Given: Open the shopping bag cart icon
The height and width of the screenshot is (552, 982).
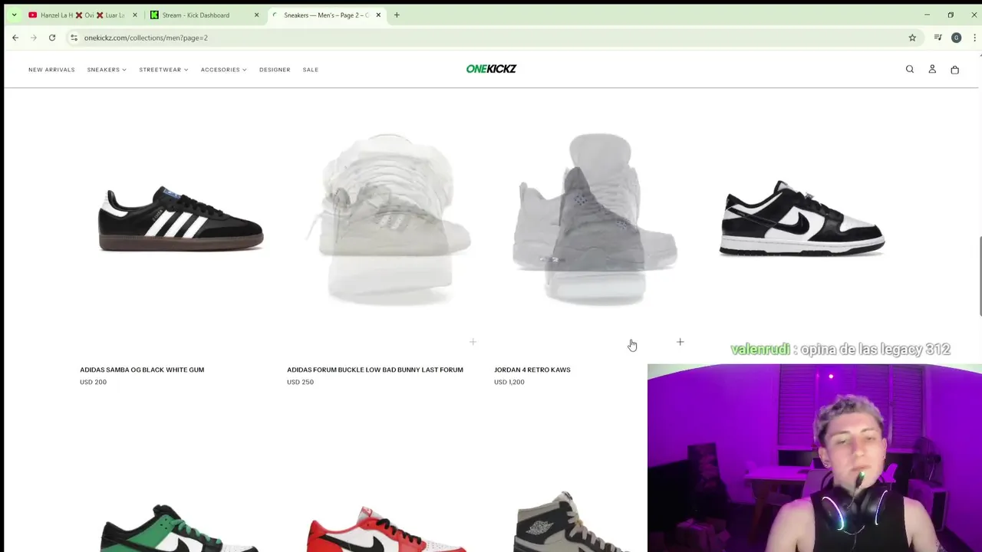Looking at the screenshot, I should [954, 70].
